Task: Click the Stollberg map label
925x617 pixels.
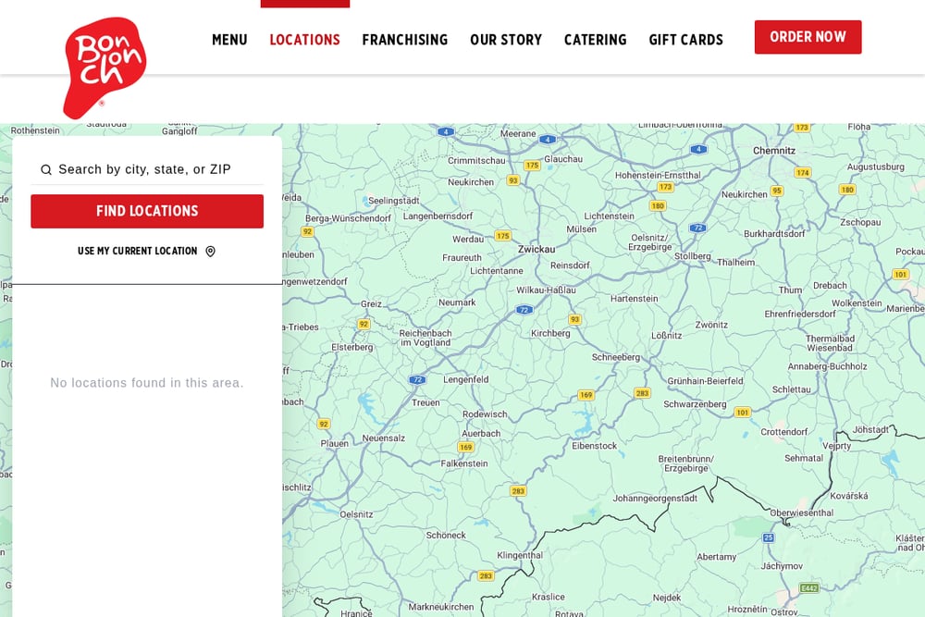Action: pos(693,256)
